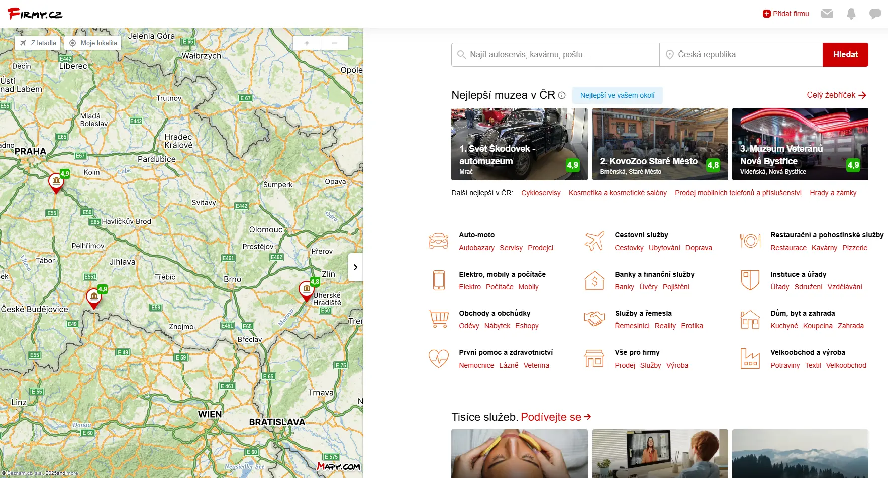Open the Koupelna subcategory
888x478 pixels.
(818, 326)
